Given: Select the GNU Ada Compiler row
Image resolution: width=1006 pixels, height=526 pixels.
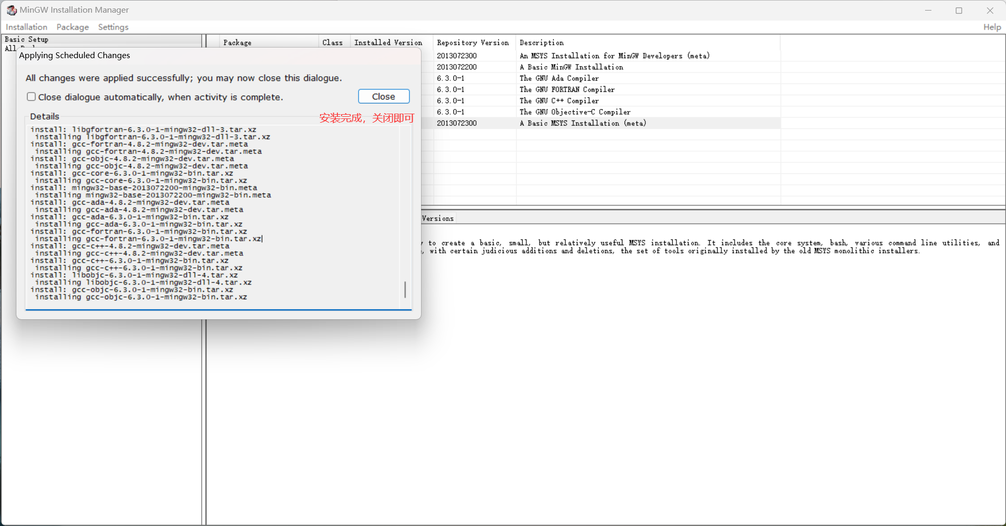Looking at the screenshot, I should [601, 78].
